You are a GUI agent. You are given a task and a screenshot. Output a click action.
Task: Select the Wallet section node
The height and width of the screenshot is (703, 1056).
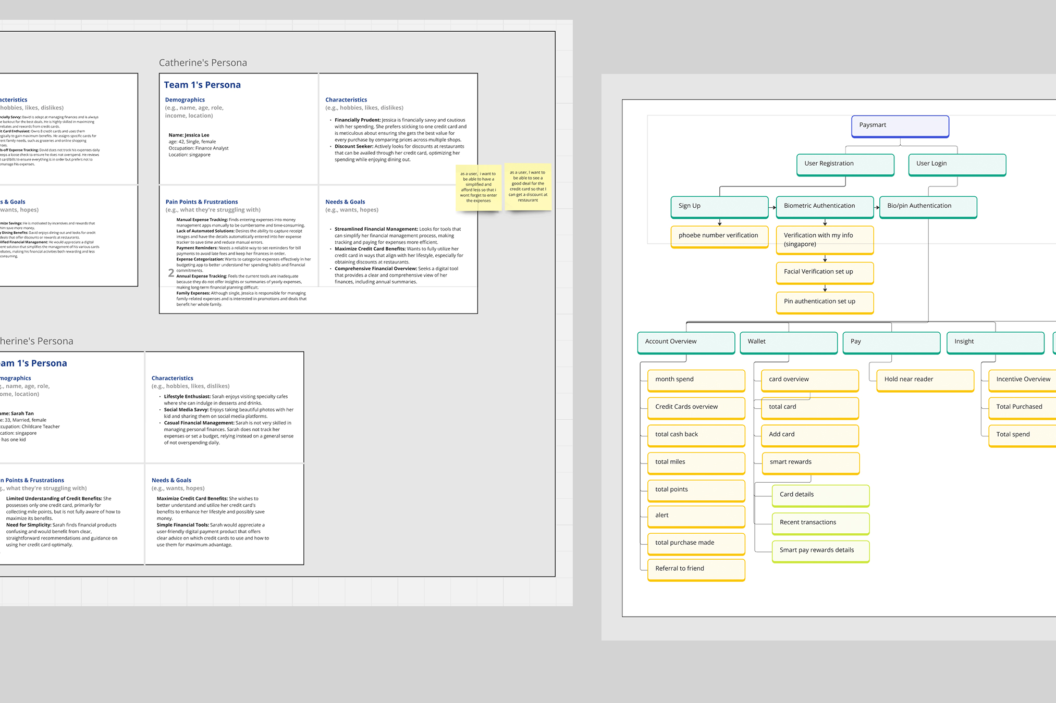pyautogui.click(x=788, y=342)
